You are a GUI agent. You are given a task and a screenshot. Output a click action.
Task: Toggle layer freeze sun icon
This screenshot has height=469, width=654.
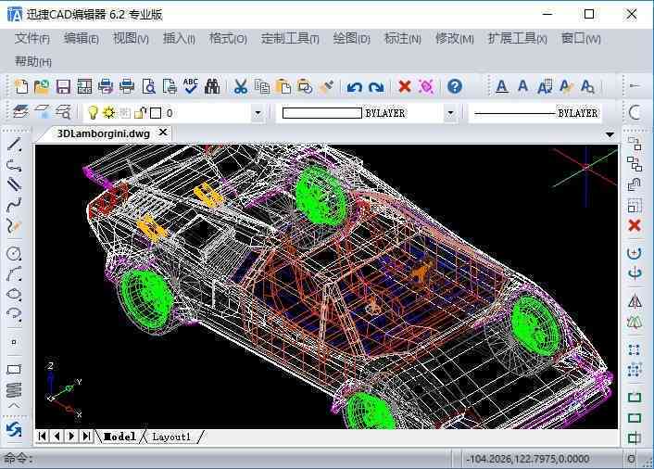109,113
